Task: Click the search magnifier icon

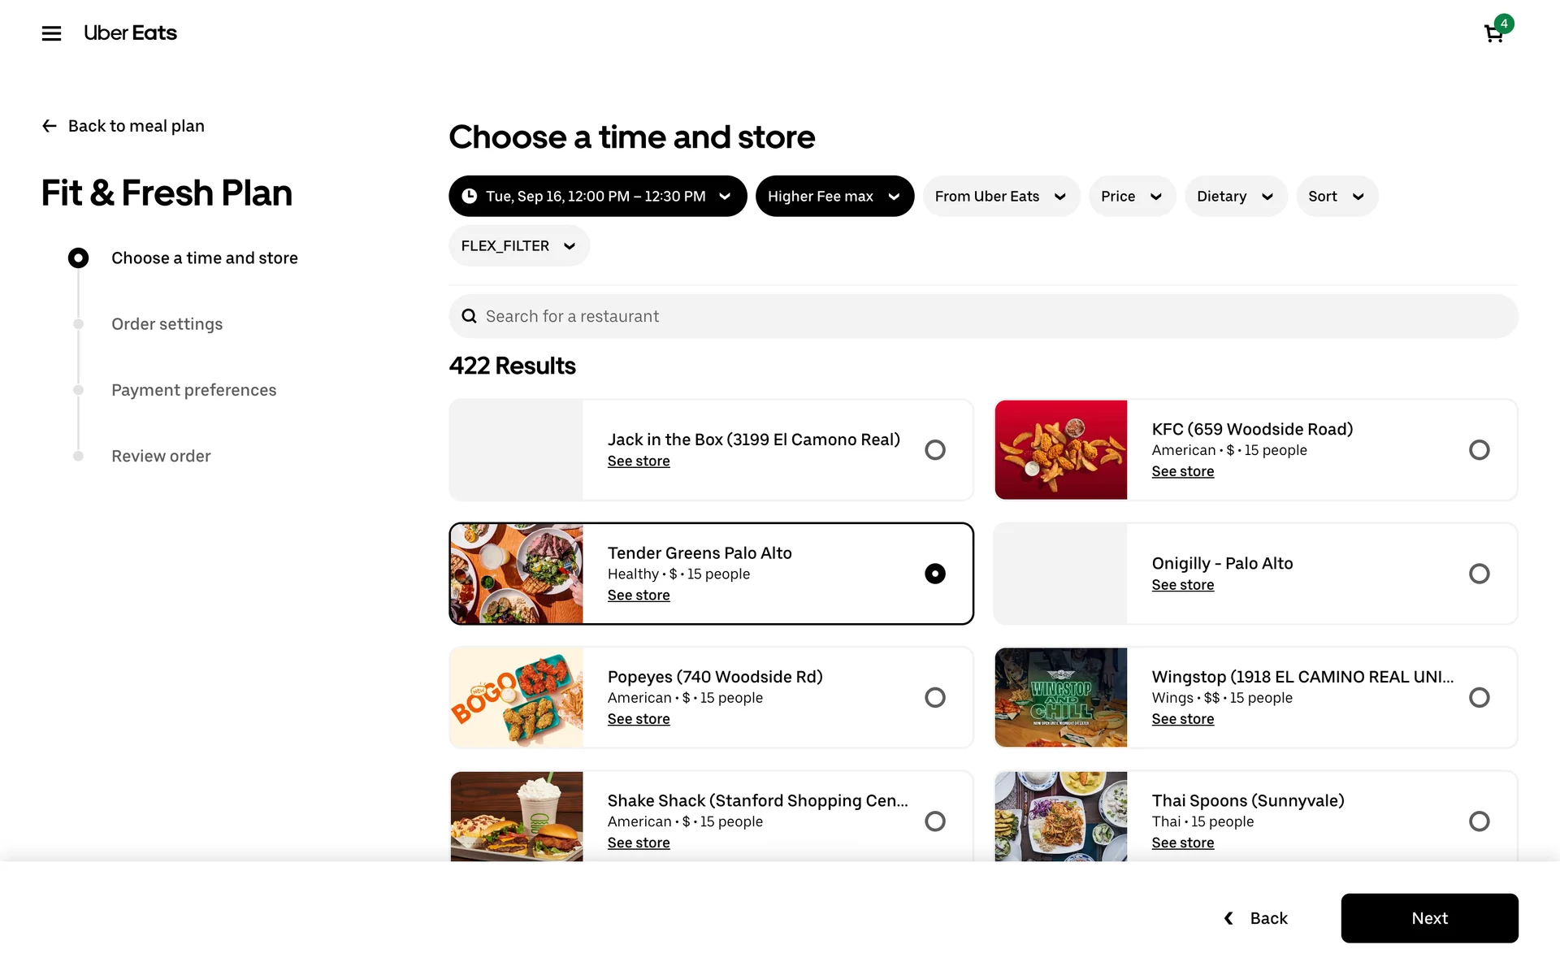Action: (x=469, y=316)
